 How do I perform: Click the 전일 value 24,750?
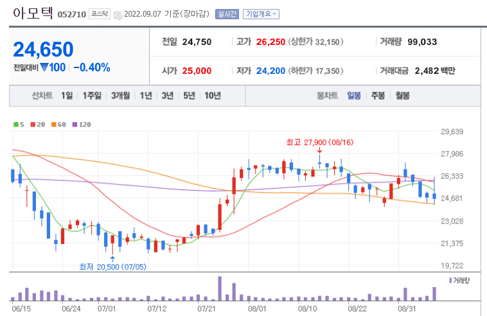point(197,42)
